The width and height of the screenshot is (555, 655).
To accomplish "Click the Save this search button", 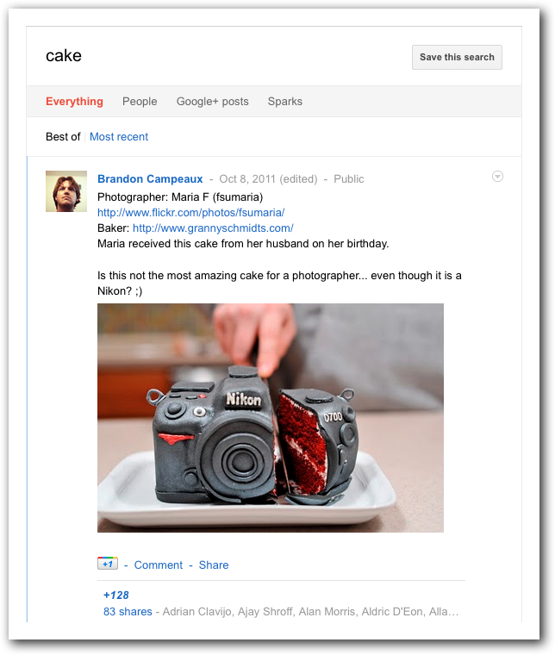I will [x=457, y=57].
